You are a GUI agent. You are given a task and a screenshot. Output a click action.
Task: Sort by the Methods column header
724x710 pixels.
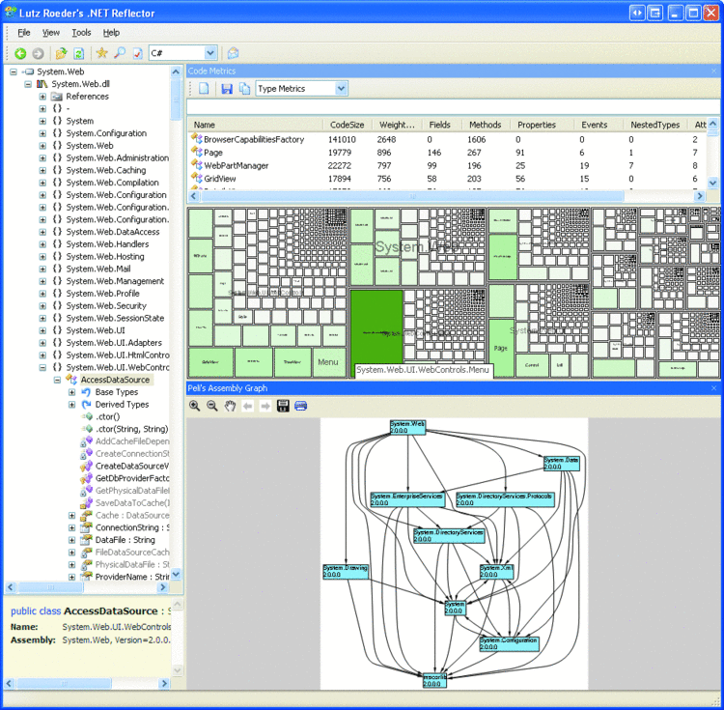pos(486,125)
